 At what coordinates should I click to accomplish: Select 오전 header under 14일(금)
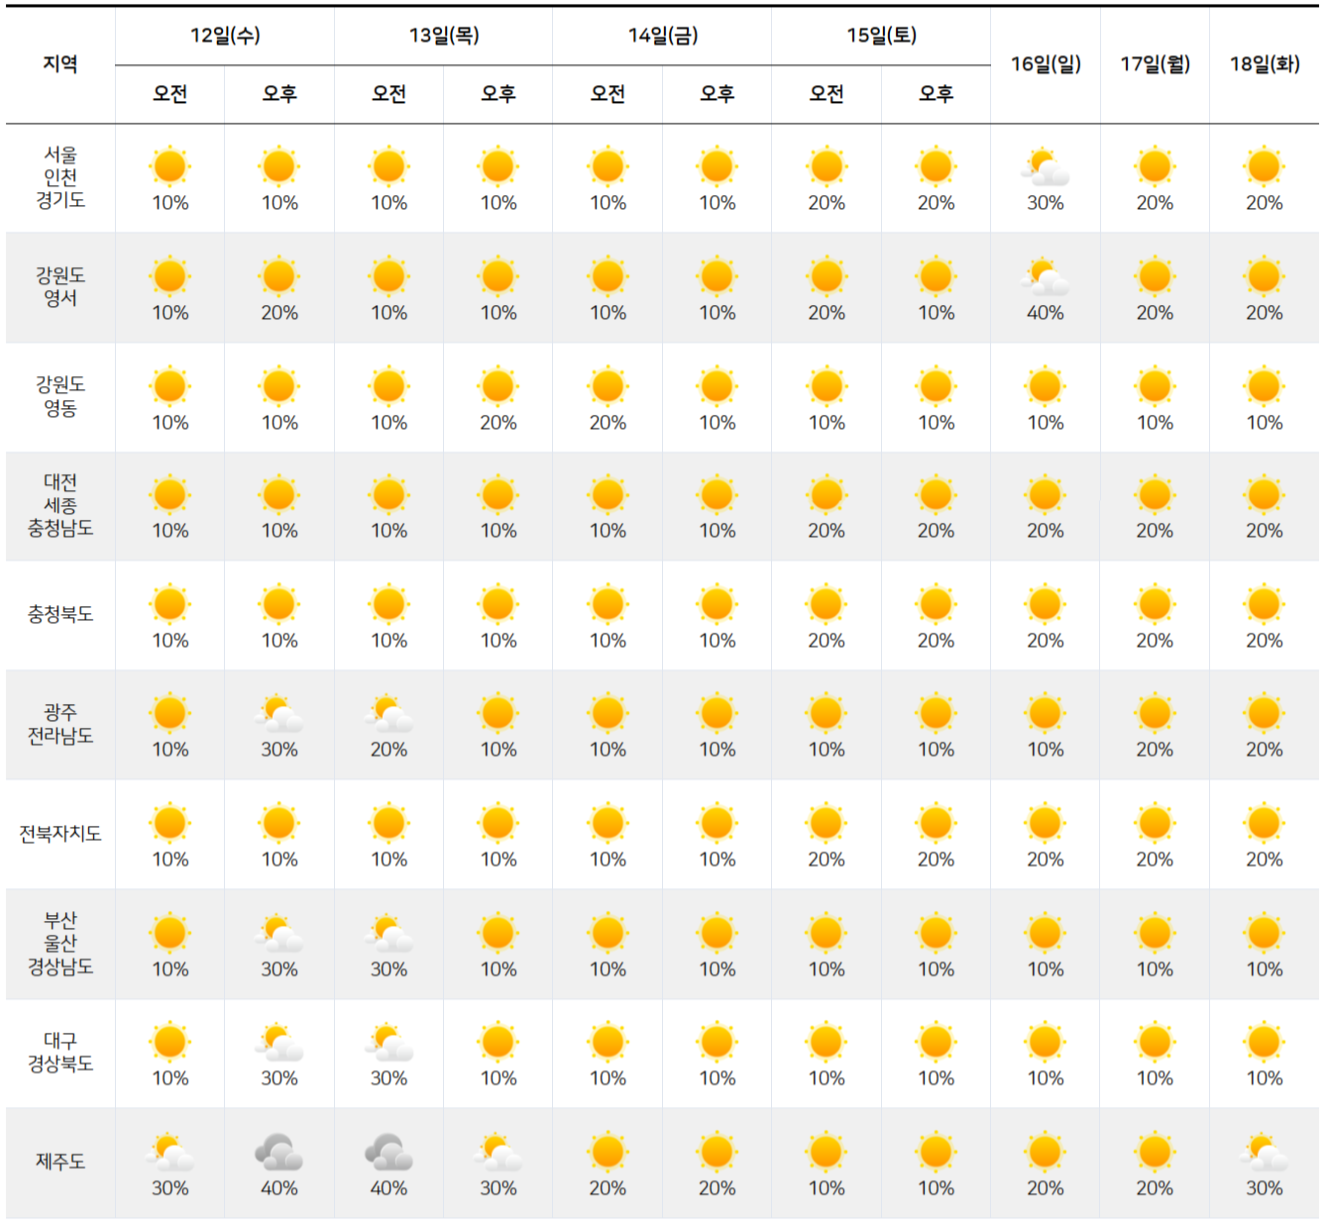pyautogui.click(x=608, y=94)
